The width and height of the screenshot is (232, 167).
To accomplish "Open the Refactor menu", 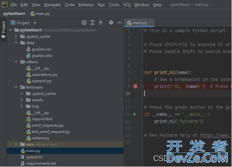I will point(86,5).
